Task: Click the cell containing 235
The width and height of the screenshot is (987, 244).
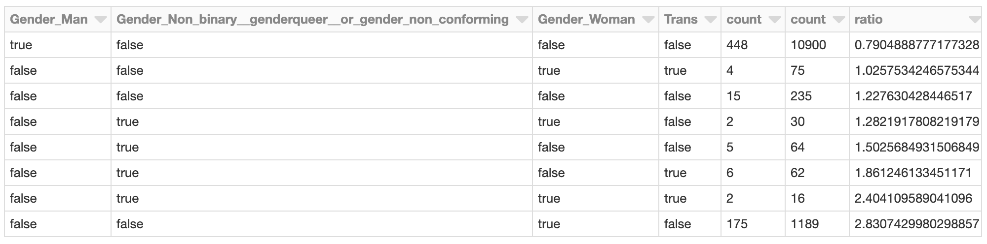Action: pos(801,96)
